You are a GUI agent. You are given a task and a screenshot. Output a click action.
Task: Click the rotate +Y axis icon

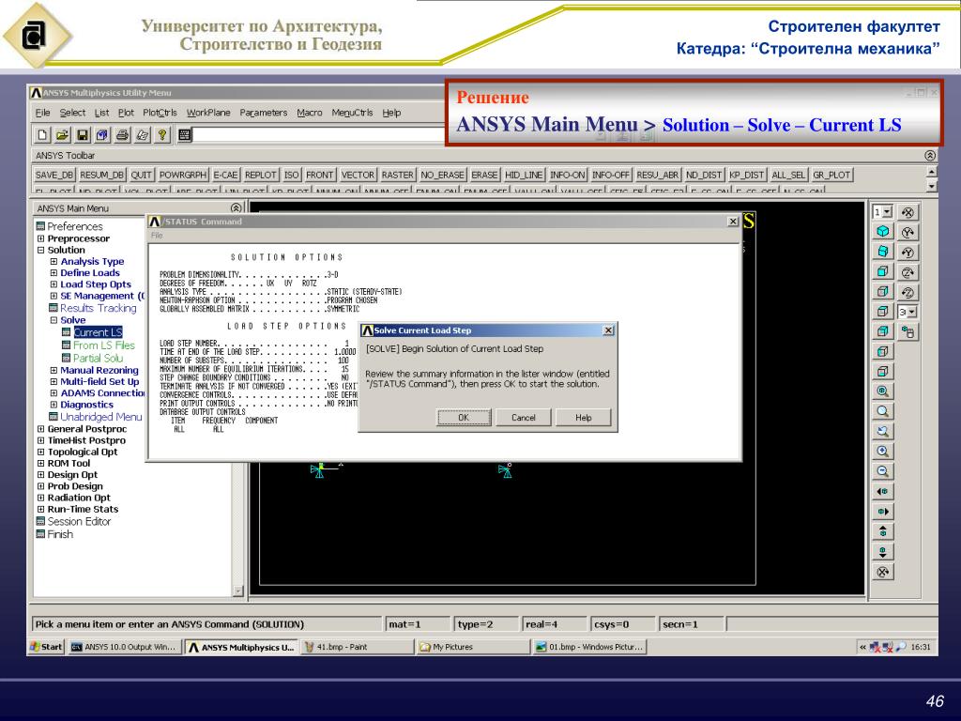[x=908, y=232]
